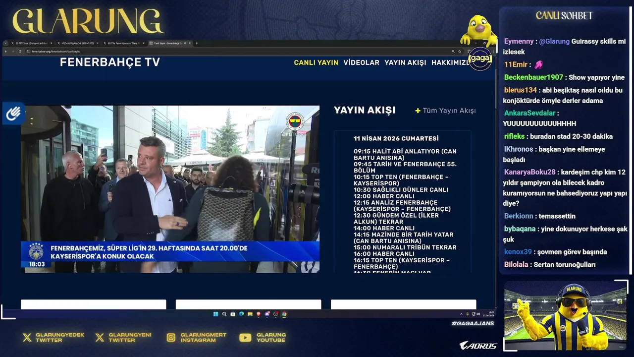Show hidden system tray icons chevron
The image size is (634, 357).
(461, 314)
